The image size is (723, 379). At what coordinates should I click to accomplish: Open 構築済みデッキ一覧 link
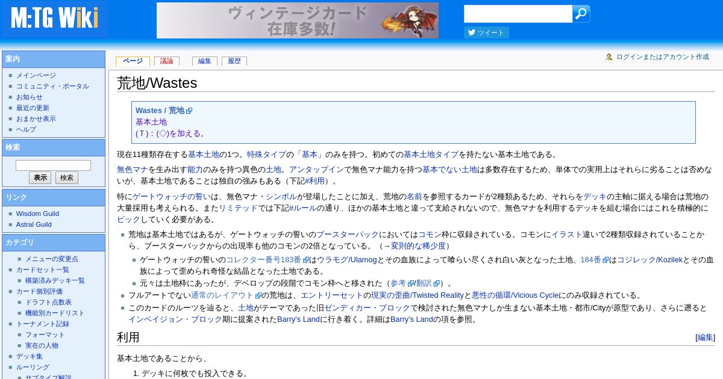[55, 280]
